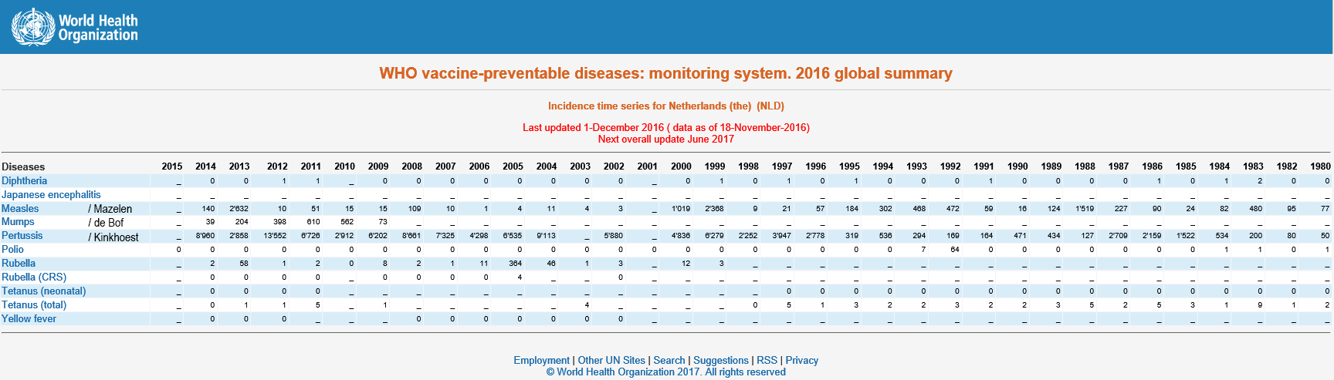Open the Mumps disease link
Screen dimensions: 1334x380
(18, 222)
